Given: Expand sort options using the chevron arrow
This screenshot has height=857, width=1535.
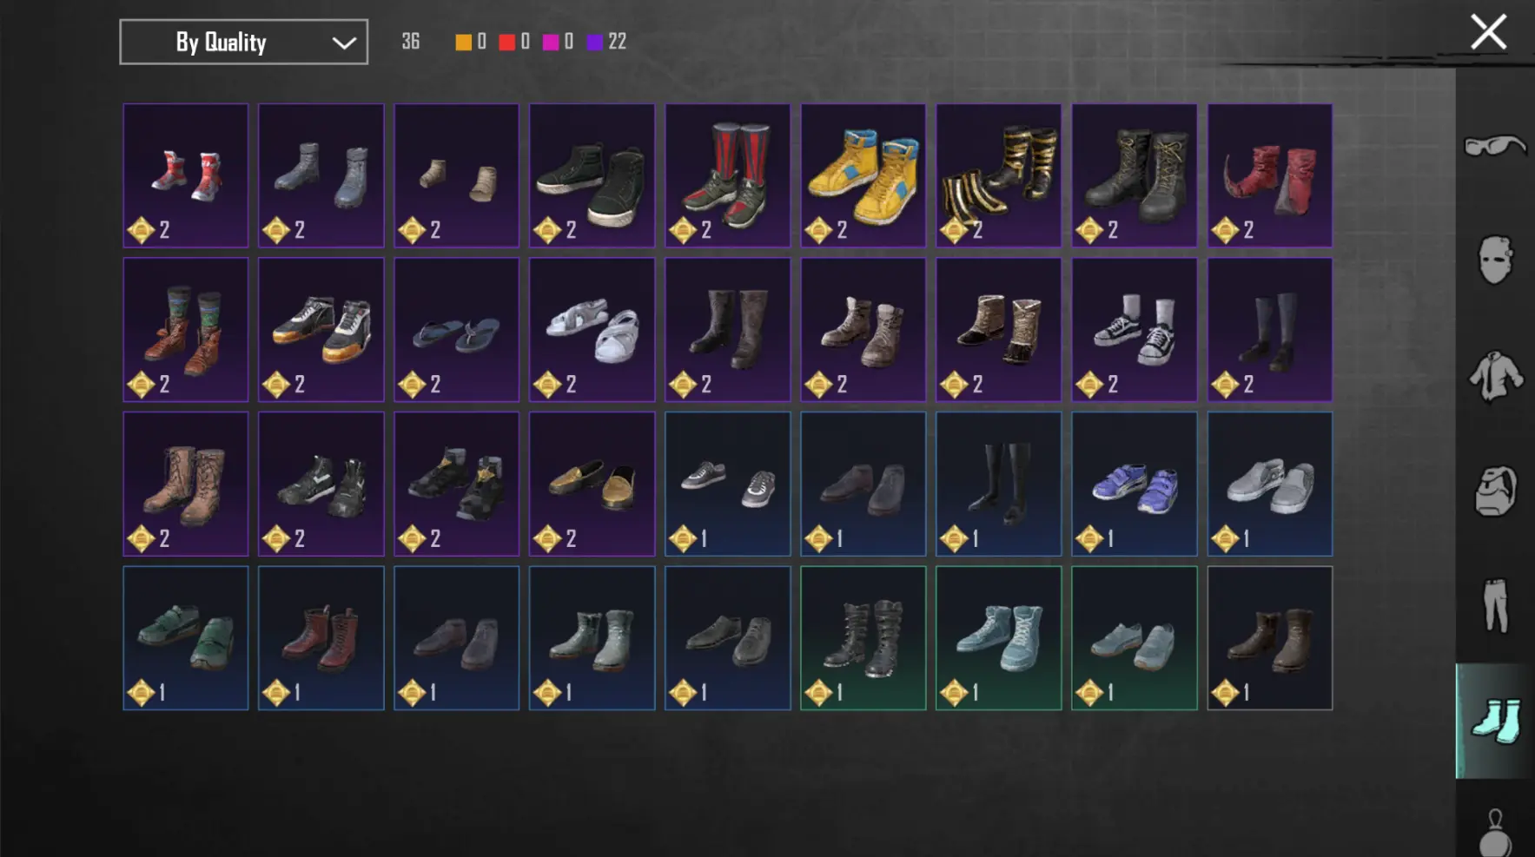Looking at the screenshot, I should point(344,43).
